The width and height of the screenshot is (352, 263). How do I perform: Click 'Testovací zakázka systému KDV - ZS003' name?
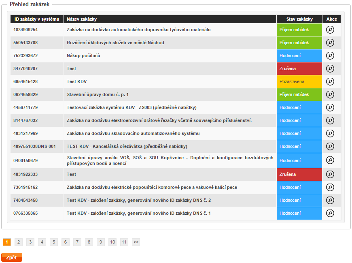coord(131,107)
